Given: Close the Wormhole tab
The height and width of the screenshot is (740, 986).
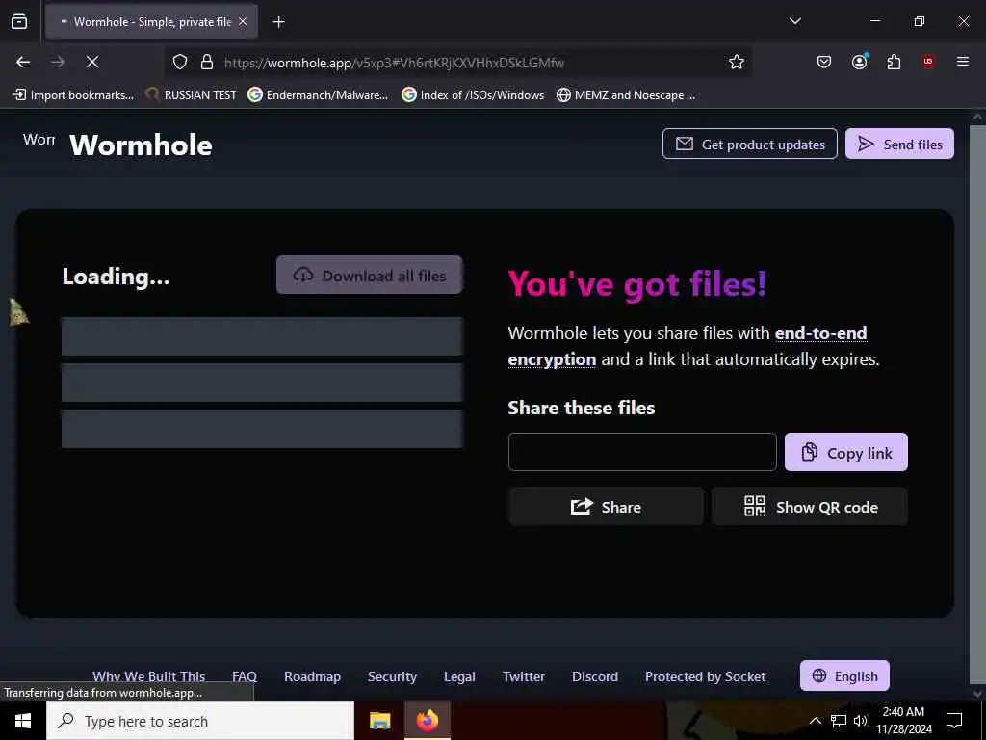Looking at the screenshot, I should pyautogui.click(x=243, y=21).
